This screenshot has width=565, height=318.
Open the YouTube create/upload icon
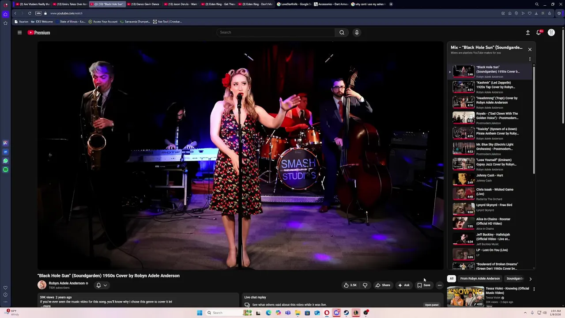527,33
